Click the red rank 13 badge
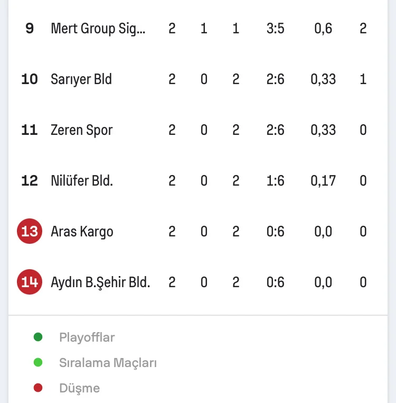This screenshot has height=403, width=396. coord(30,232)
